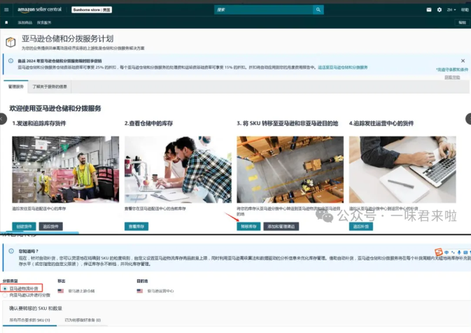Image resolution: width=471 pixels, height=333 pixels.
Task: Click the 创建货件 button
Action: coord(24,227)
